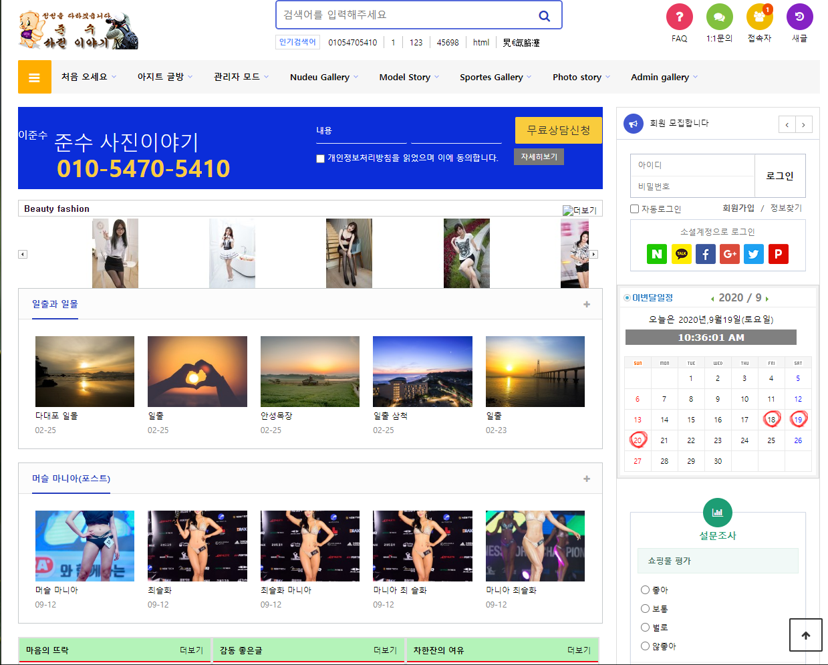Click the orange hamburger menu icon
This screenshot has width=828, height=665.
[x=34, y=78]
